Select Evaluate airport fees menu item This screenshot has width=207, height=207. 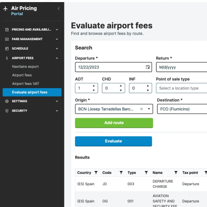pos(32,92)
